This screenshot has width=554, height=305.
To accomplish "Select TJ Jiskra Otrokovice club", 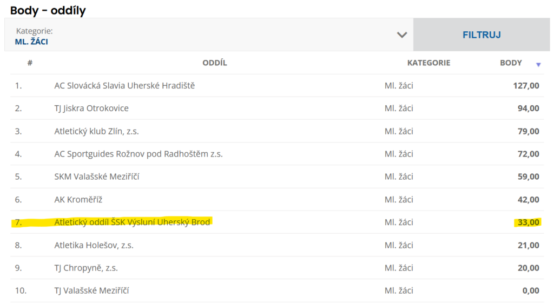I will point(91,109).
